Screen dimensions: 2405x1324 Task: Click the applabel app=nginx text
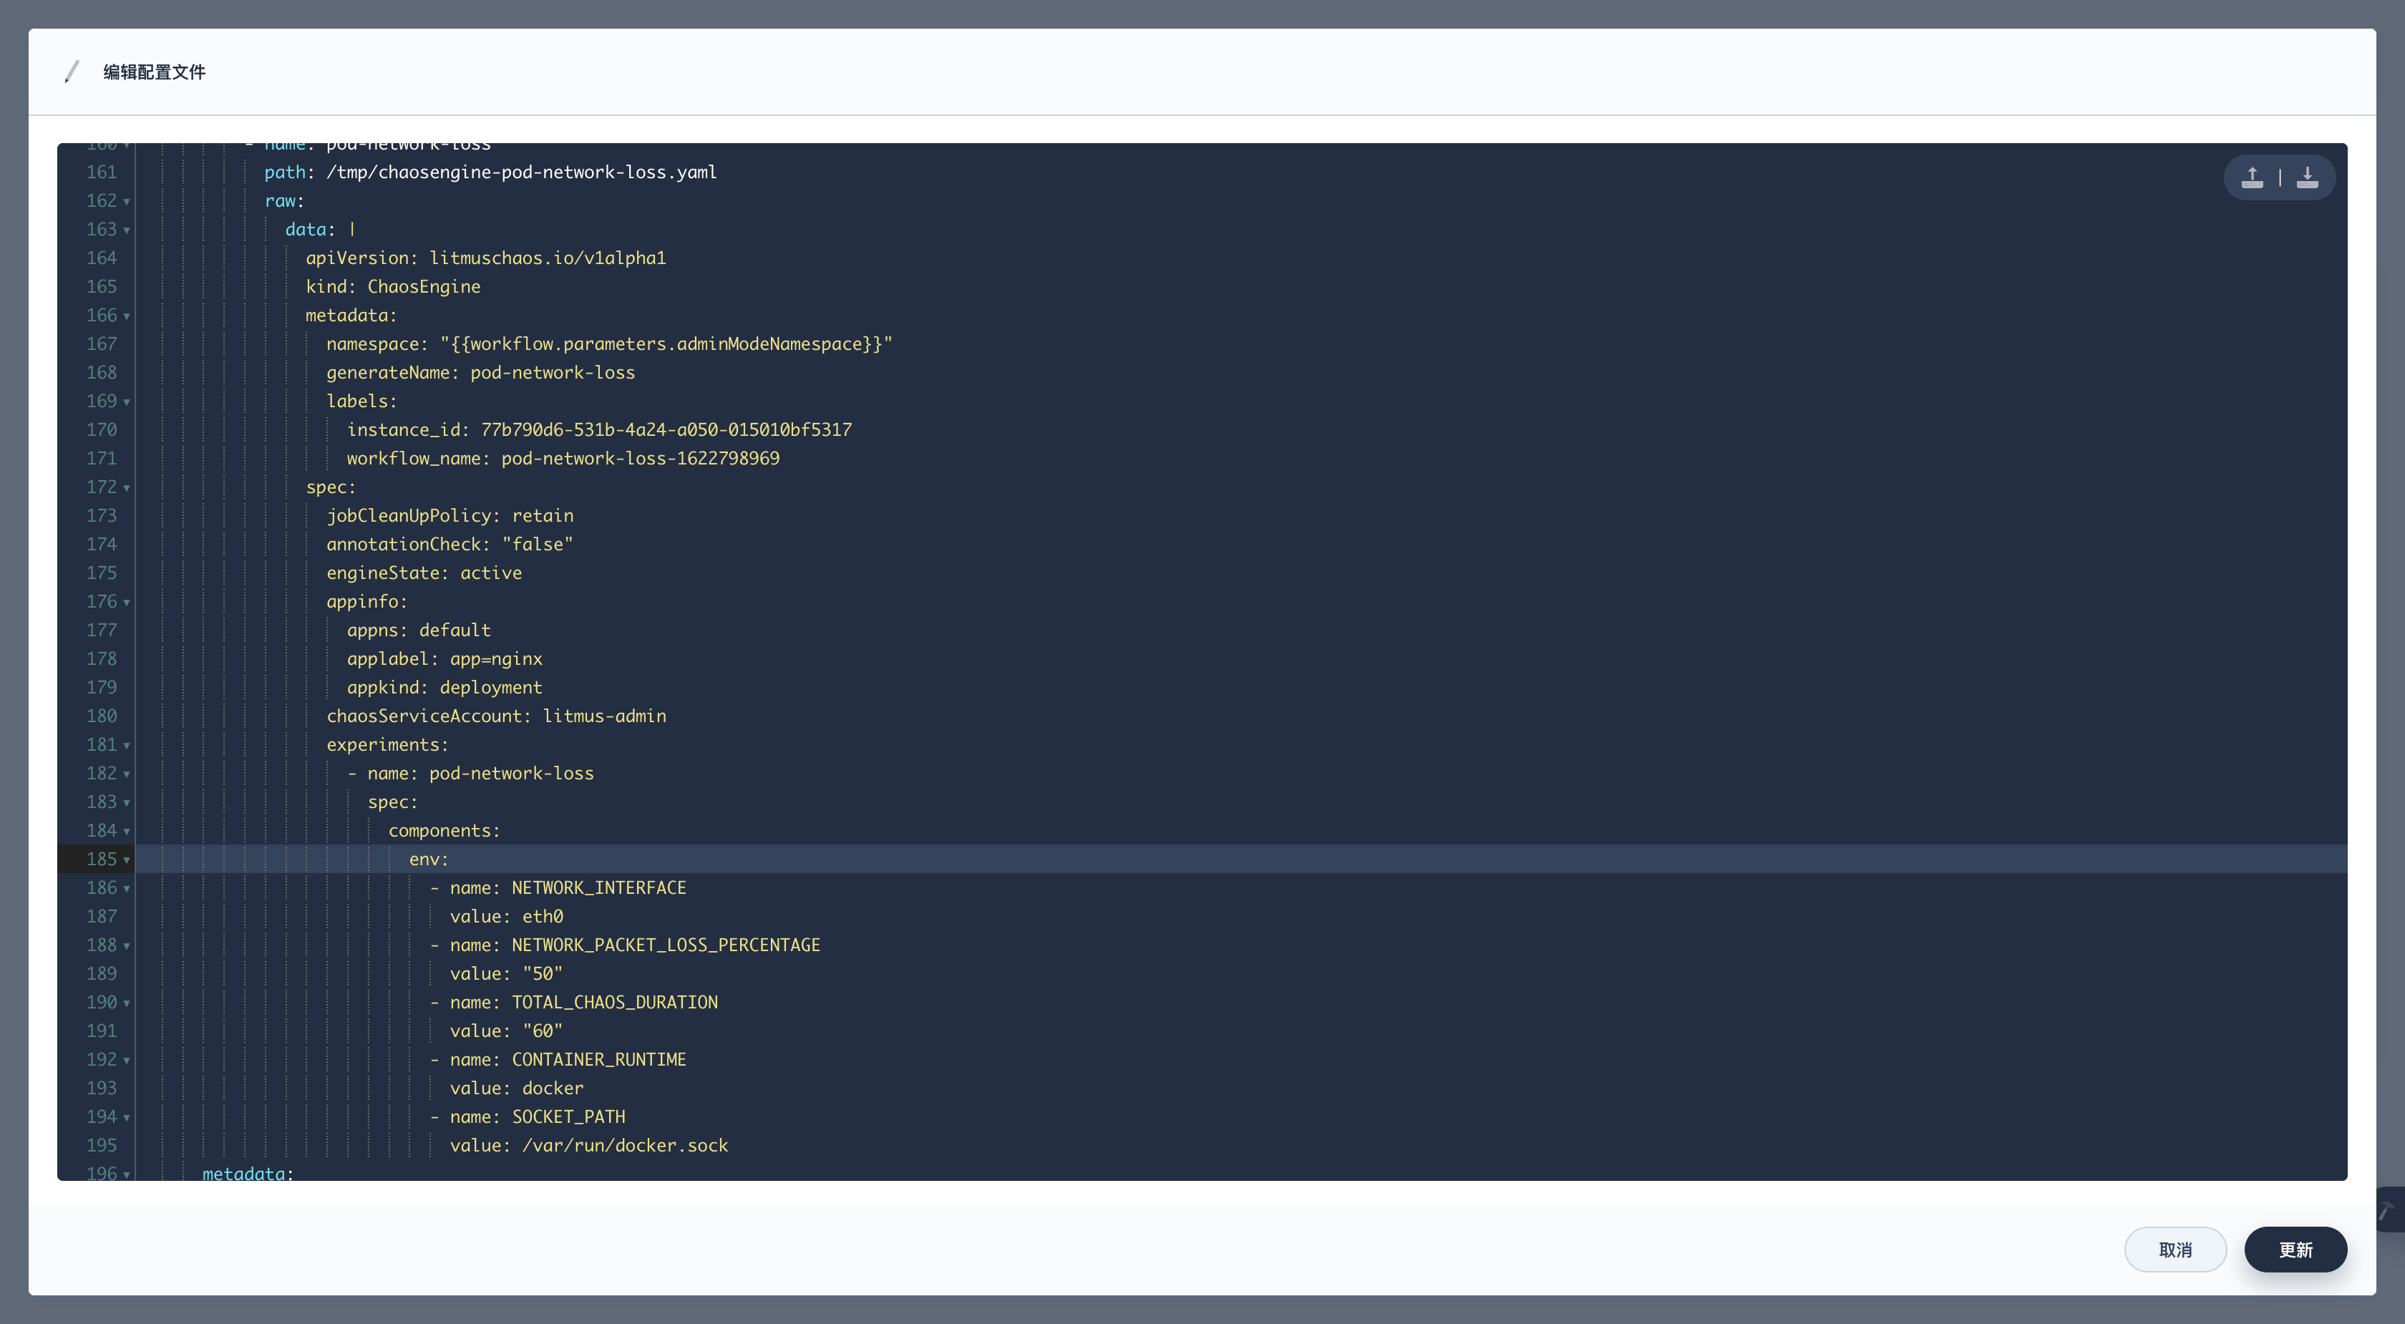pyautogui.click(x=496, y=659)
